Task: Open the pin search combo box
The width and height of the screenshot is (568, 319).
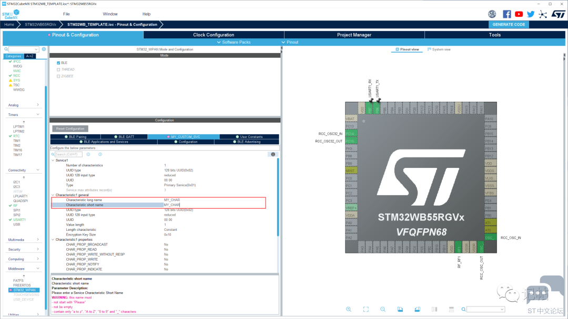Action: click(486, 309)
